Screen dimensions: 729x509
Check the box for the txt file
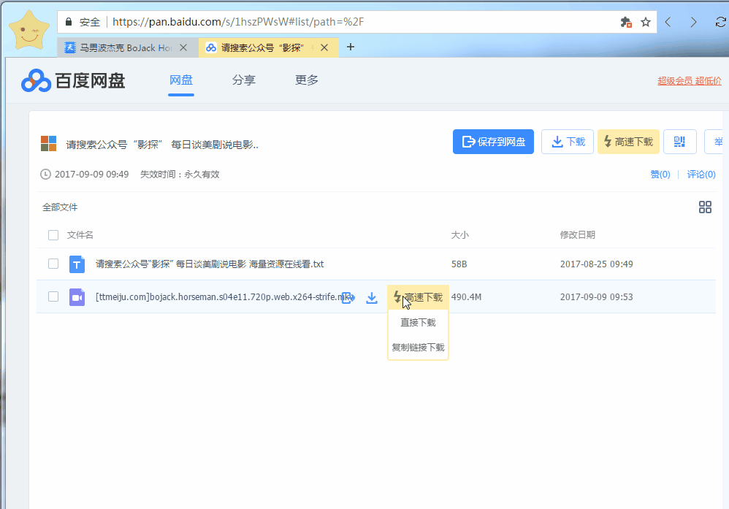tap(53, 264)
